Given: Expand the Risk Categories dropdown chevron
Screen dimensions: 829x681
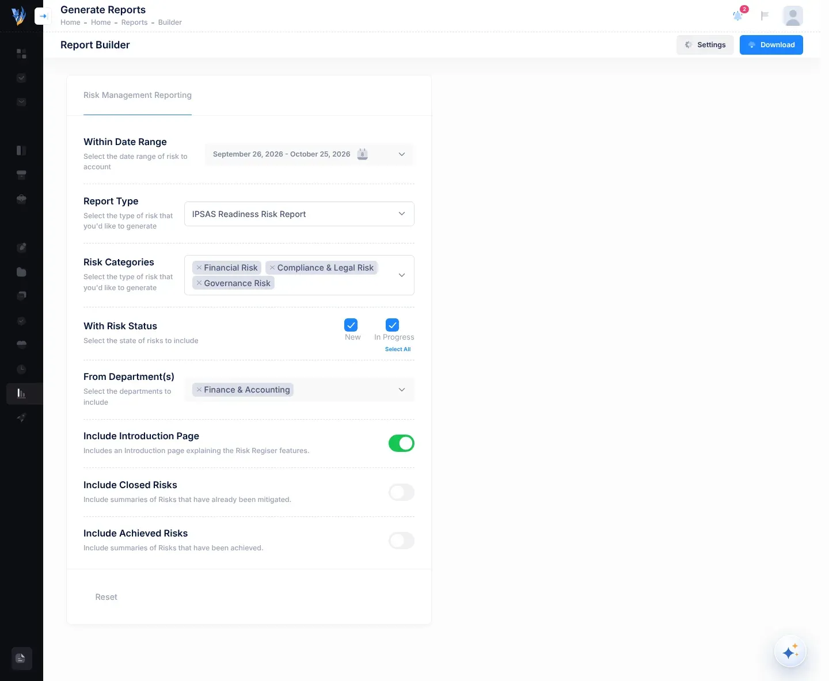Looking at the screenshot, I should click(402, 275).
